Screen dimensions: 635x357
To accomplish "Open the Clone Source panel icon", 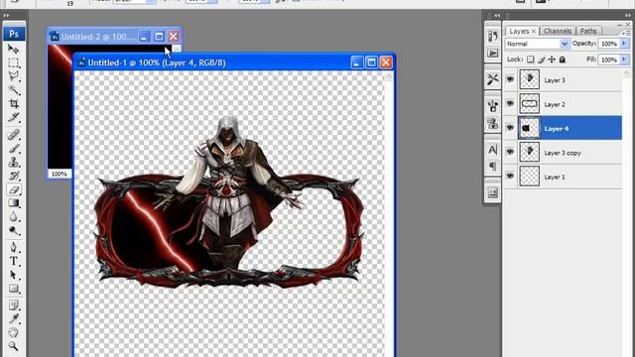I will [492, 123].
